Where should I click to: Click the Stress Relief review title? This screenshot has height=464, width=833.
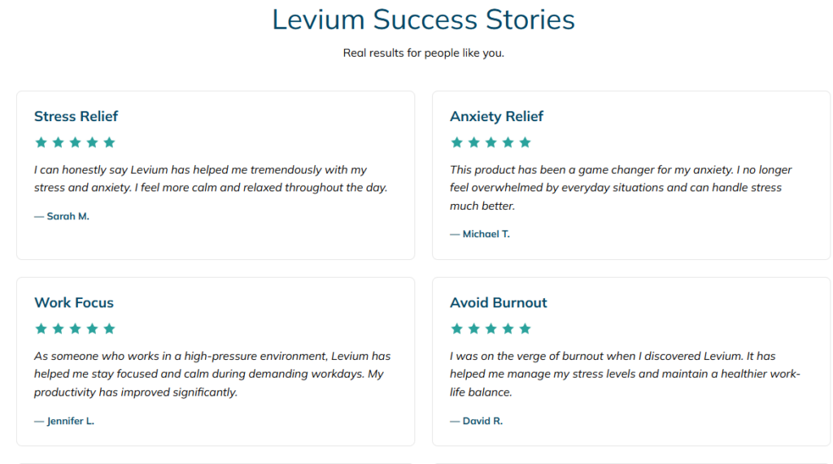coord(76,116)
